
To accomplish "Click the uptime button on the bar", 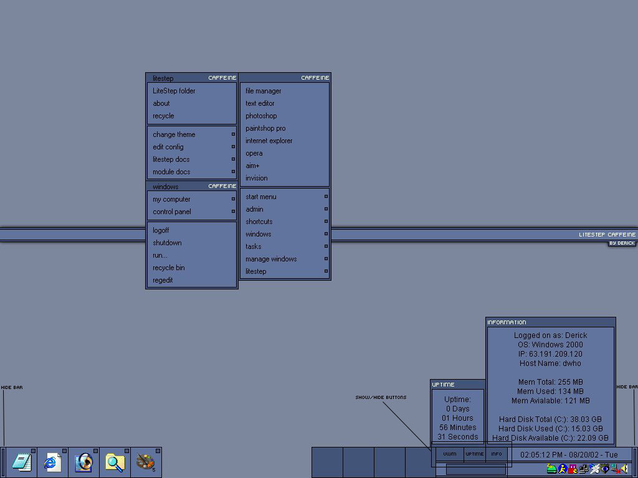I will tap(474, 454).
